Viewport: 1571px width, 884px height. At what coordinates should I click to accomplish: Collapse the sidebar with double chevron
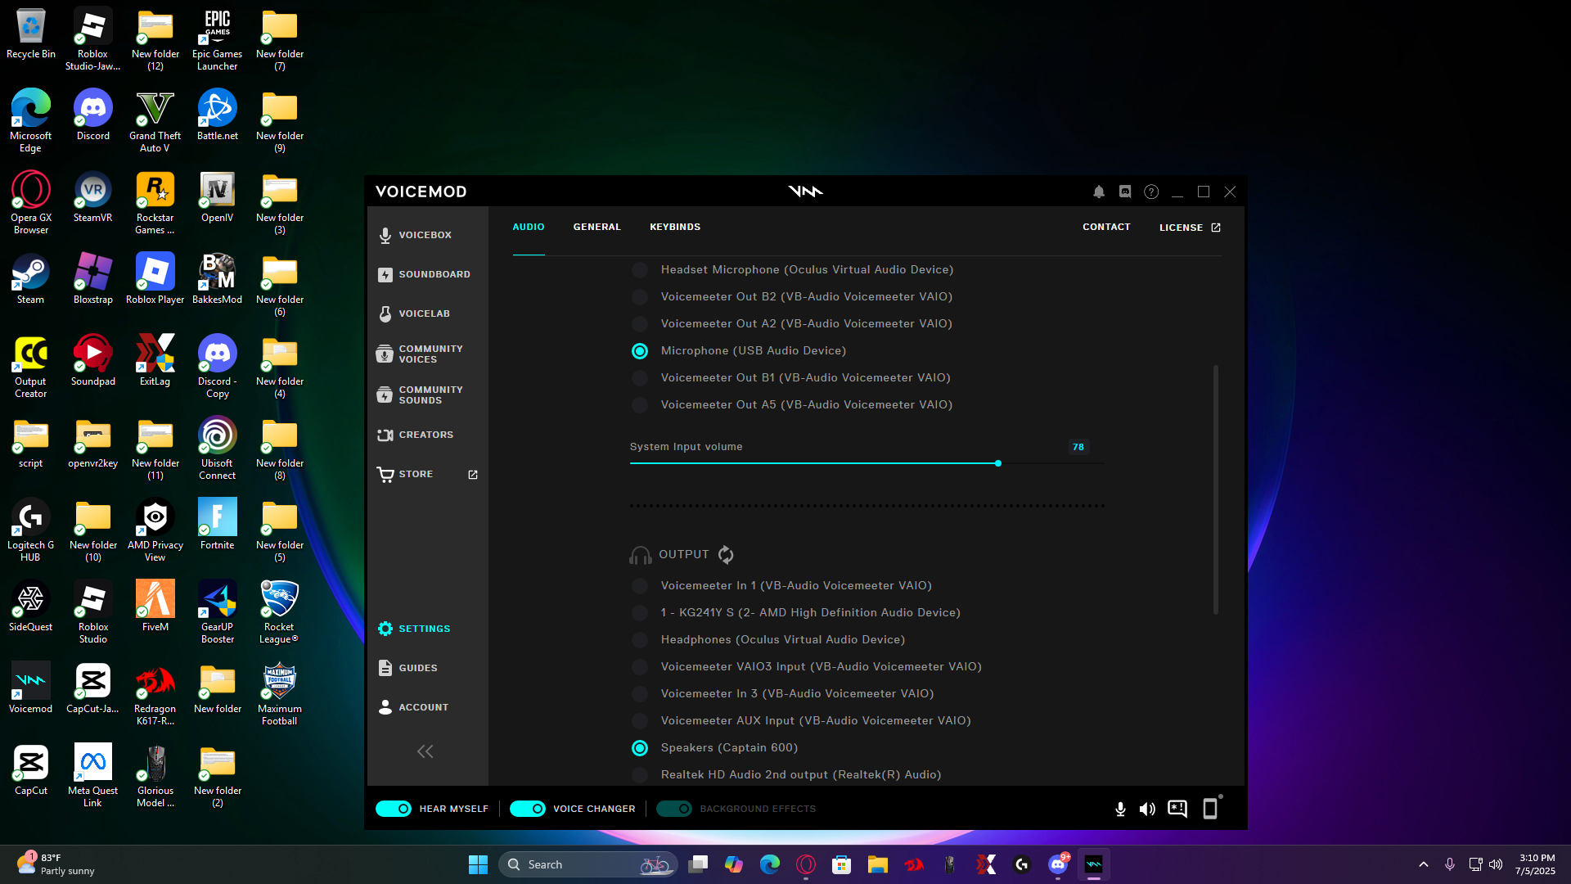425,751
